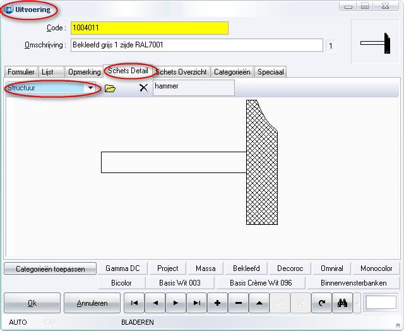404x331 pixels.
Task: Select the Schets Detail tab
Action: [128, 71]
